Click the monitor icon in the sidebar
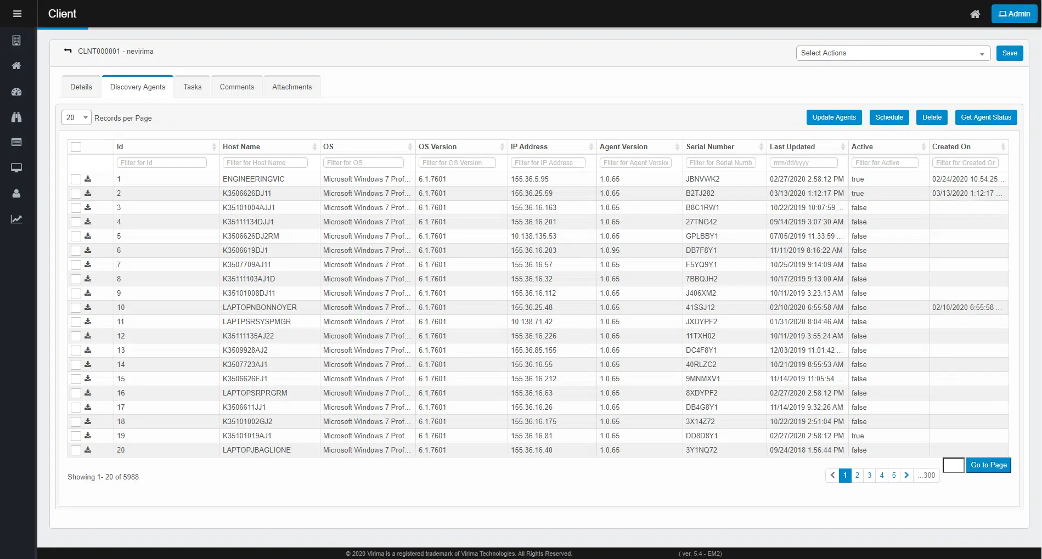1042x559 pixels. coord(16,168)
